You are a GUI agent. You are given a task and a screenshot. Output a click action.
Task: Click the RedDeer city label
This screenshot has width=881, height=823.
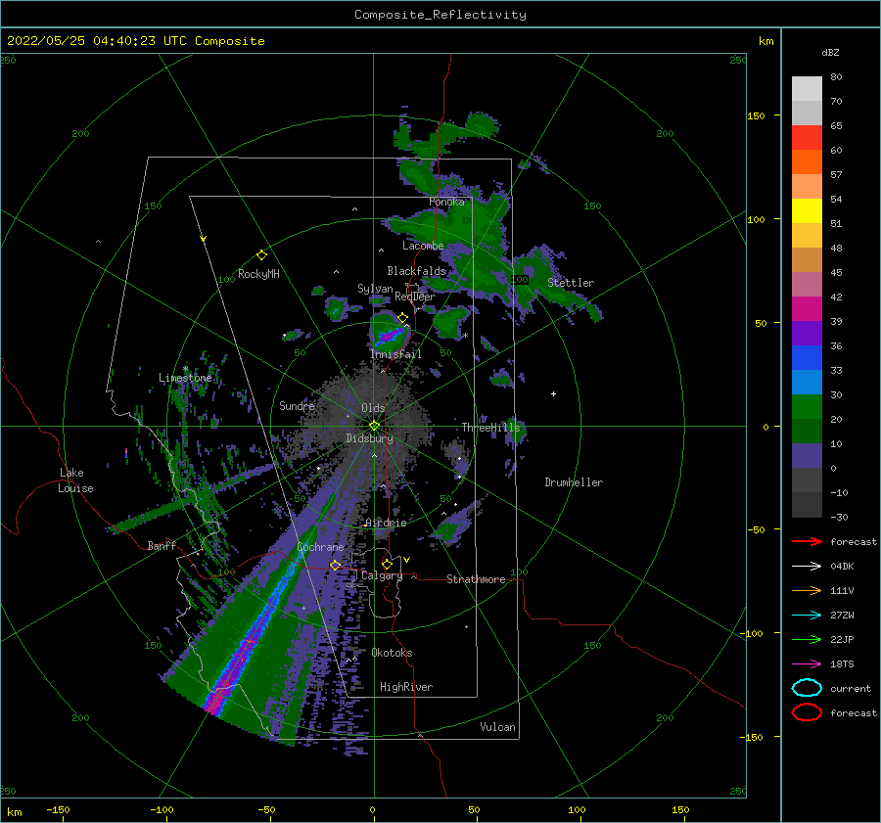[415, 297]
